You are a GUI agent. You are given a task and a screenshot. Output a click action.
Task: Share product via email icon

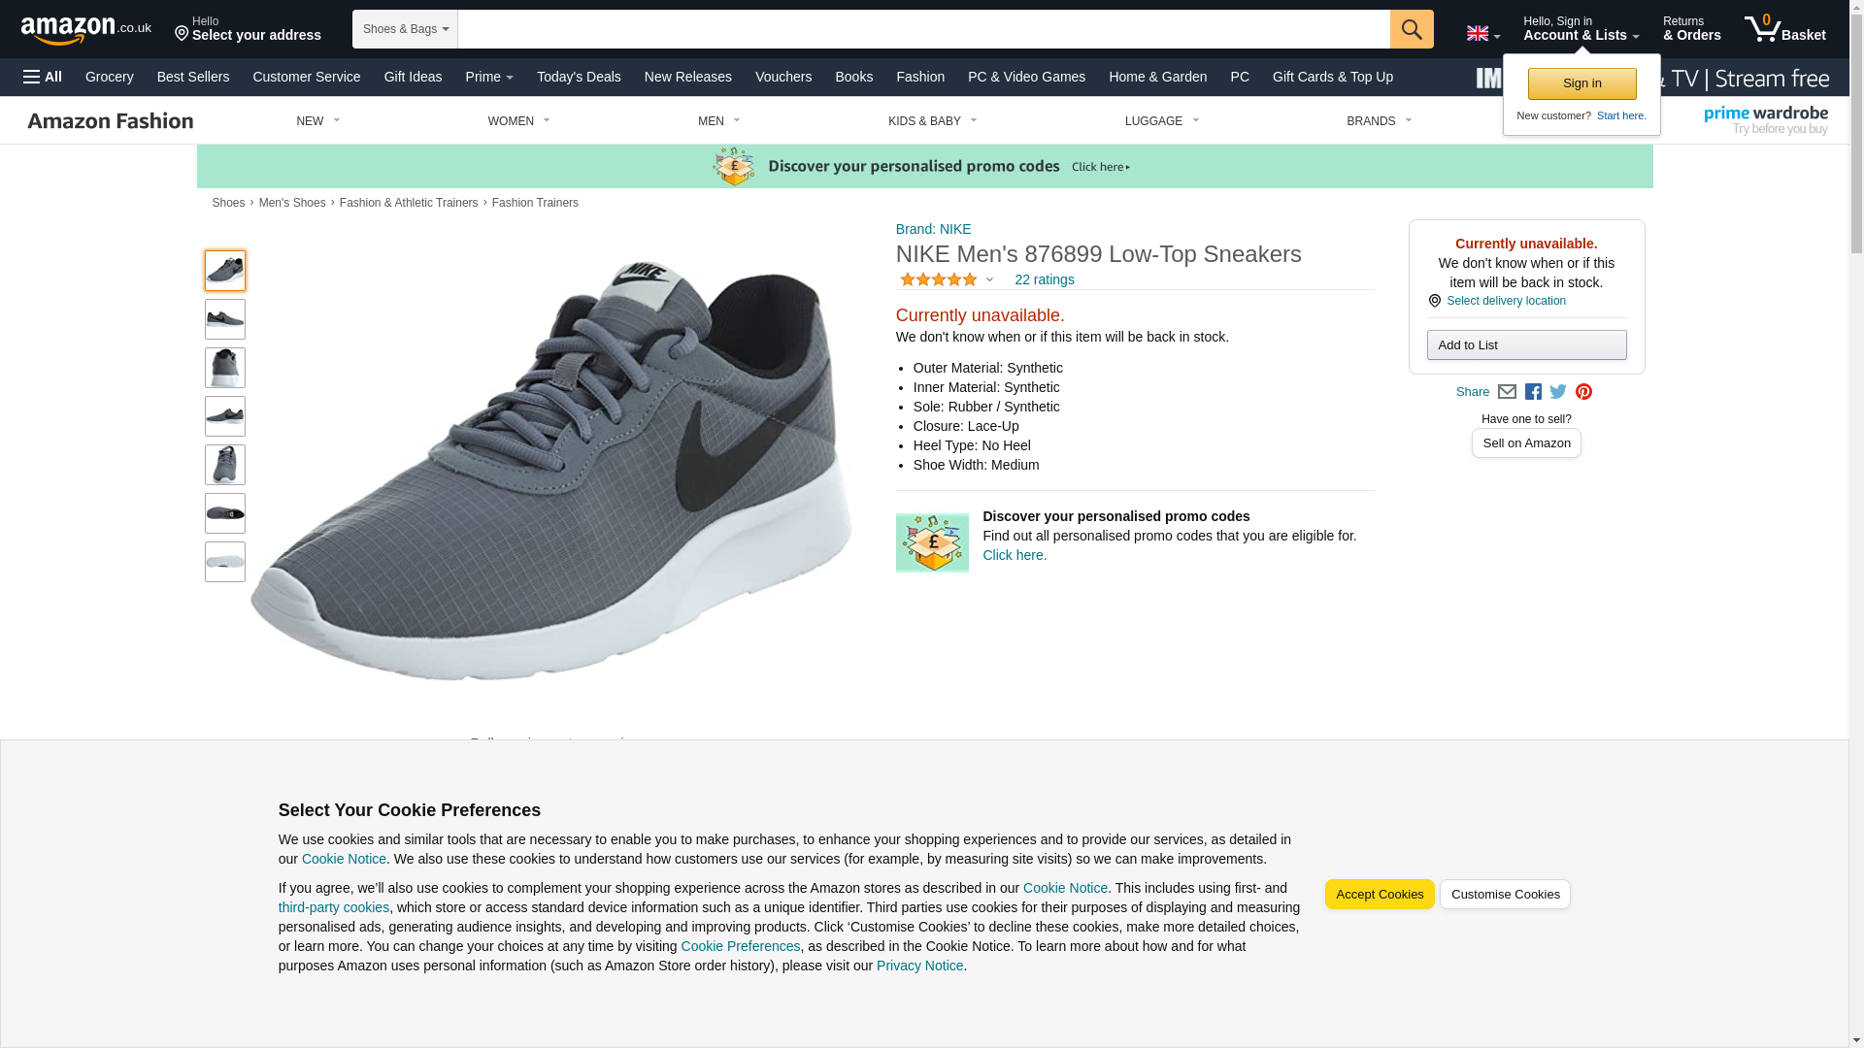1507,392
